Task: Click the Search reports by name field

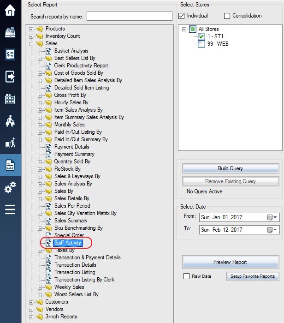Action: tap(130, 16)
